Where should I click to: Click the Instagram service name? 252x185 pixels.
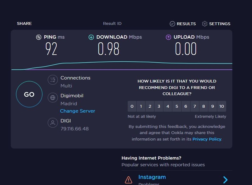[x=152, y=177]
